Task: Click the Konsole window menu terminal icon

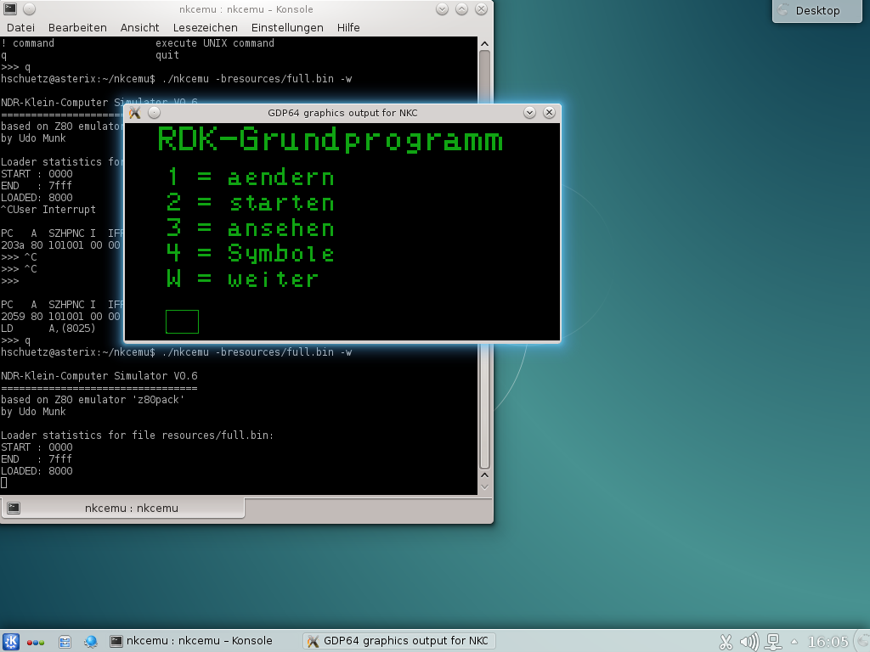Action: click(x=10, y=8)
